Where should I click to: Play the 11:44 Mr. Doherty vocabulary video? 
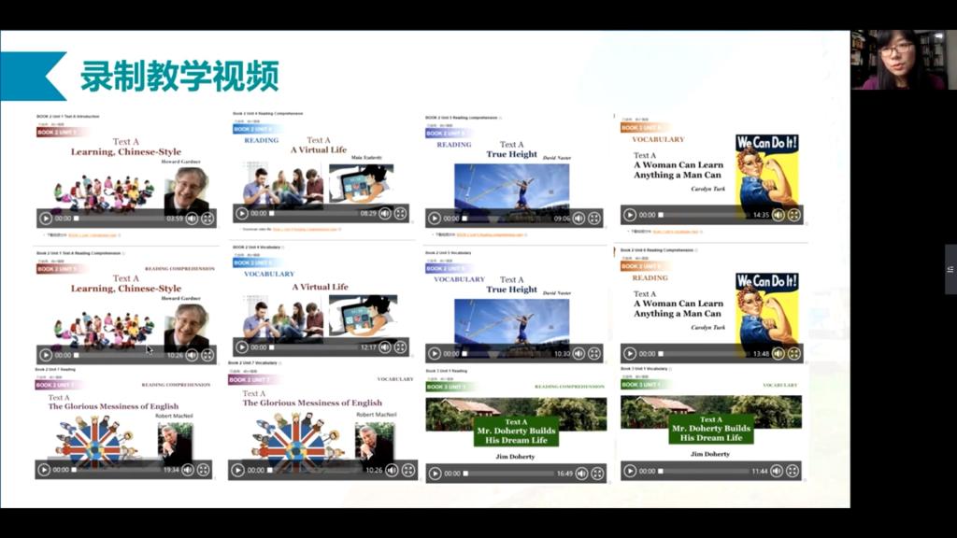(x=630, y=471)
